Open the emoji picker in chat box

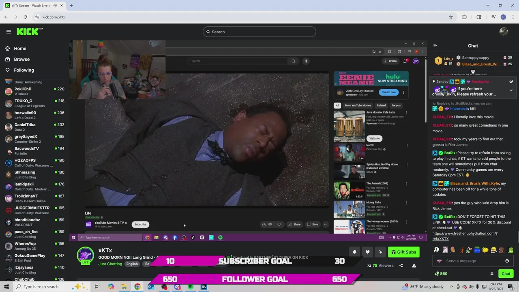[507, 261]
